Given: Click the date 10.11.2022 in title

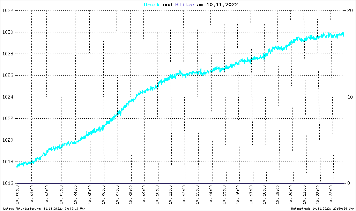Looking at the screenshot, I should pyautogui.click(x=222, y=5).
